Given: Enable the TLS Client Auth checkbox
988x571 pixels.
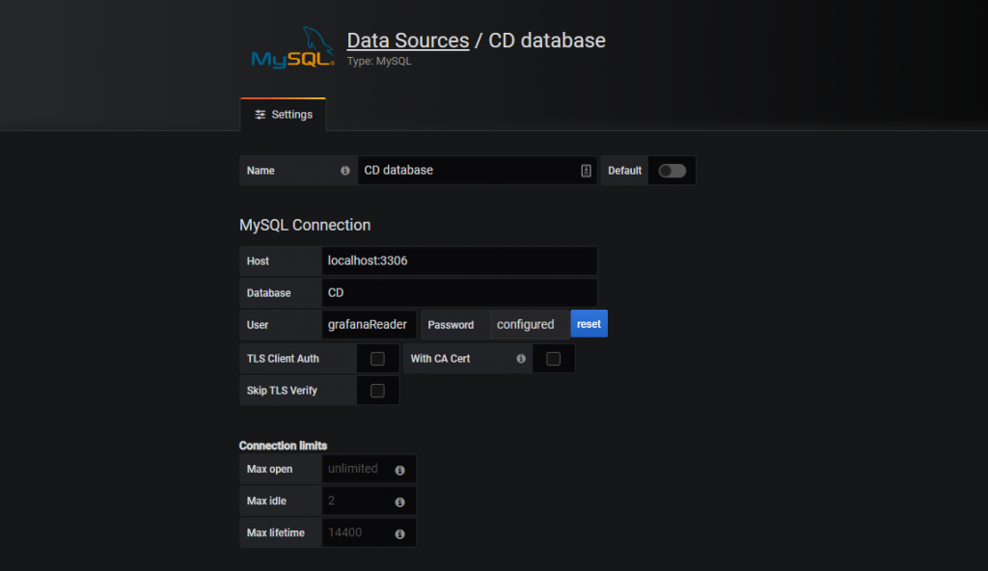Looking at the screenshot, I should tap(377, 359).
